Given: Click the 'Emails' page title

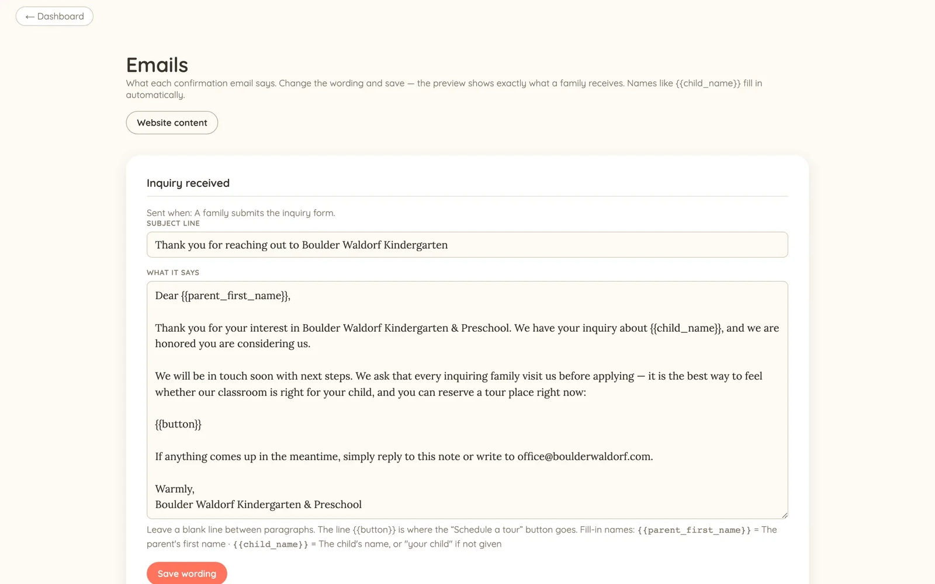Looking at the screenshot, I should 157,65.
